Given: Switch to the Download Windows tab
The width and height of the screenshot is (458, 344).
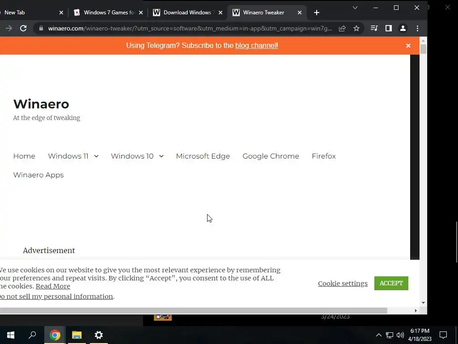Looking at the screenshot, I should [x=187, y=13].
